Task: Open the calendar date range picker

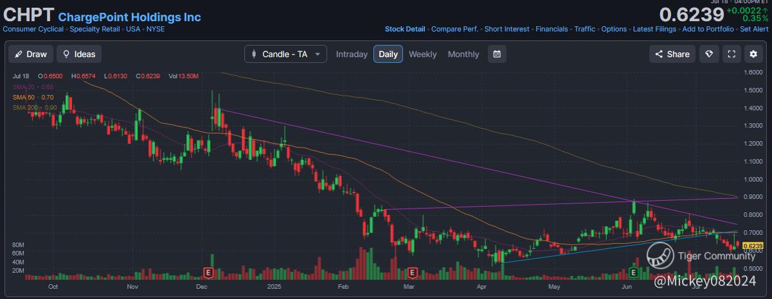Action: (497, 54)
